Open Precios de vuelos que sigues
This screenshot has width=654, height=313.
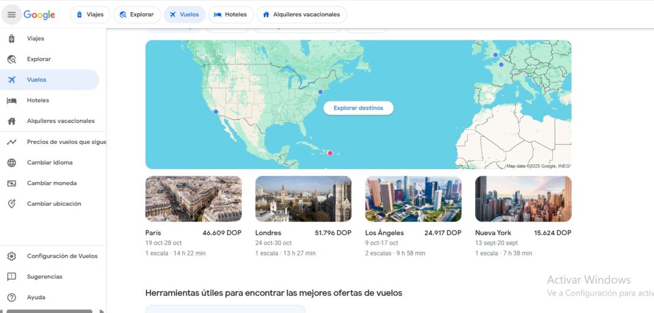pyautogui.click(x=66, y=142)
